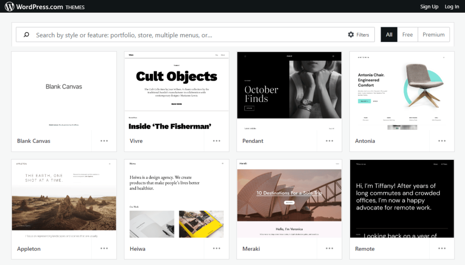Open the Remote theme preview thumbnail
The image size is (465, 265).
pyautogui.click(x=402, y=199)
